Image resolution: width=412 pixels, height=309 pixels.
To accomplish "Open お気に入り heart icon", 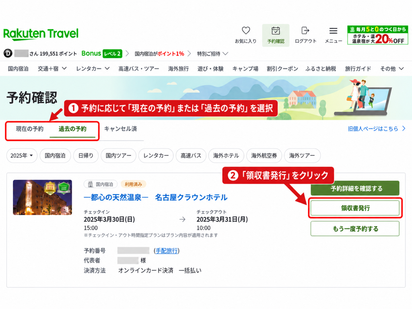I will [246, 31].
